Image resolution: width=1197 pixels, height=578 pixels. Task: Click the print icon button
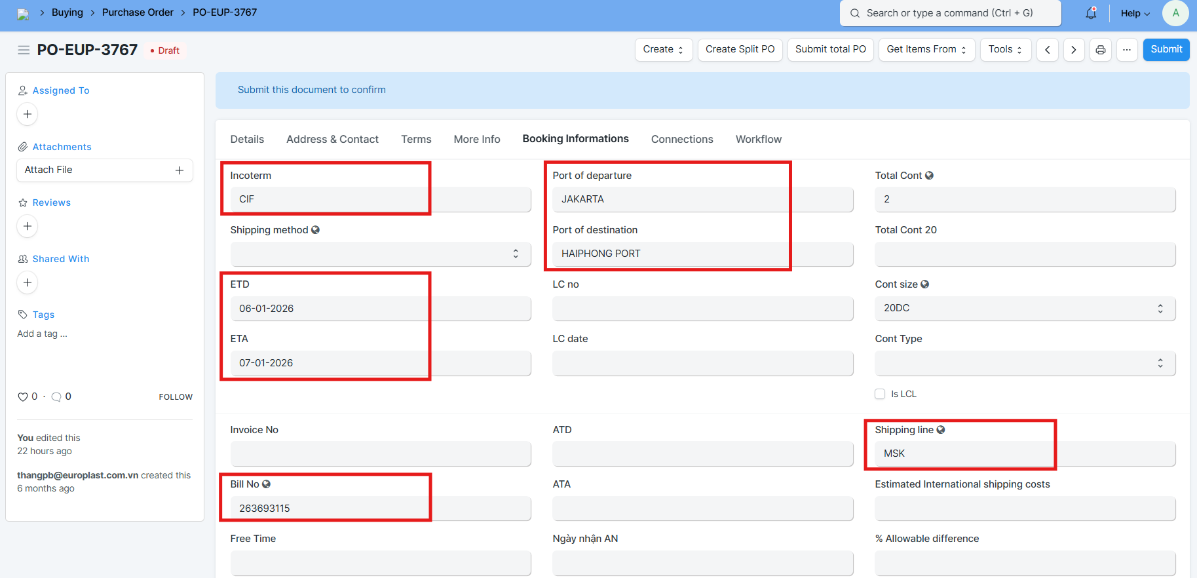1101,50
